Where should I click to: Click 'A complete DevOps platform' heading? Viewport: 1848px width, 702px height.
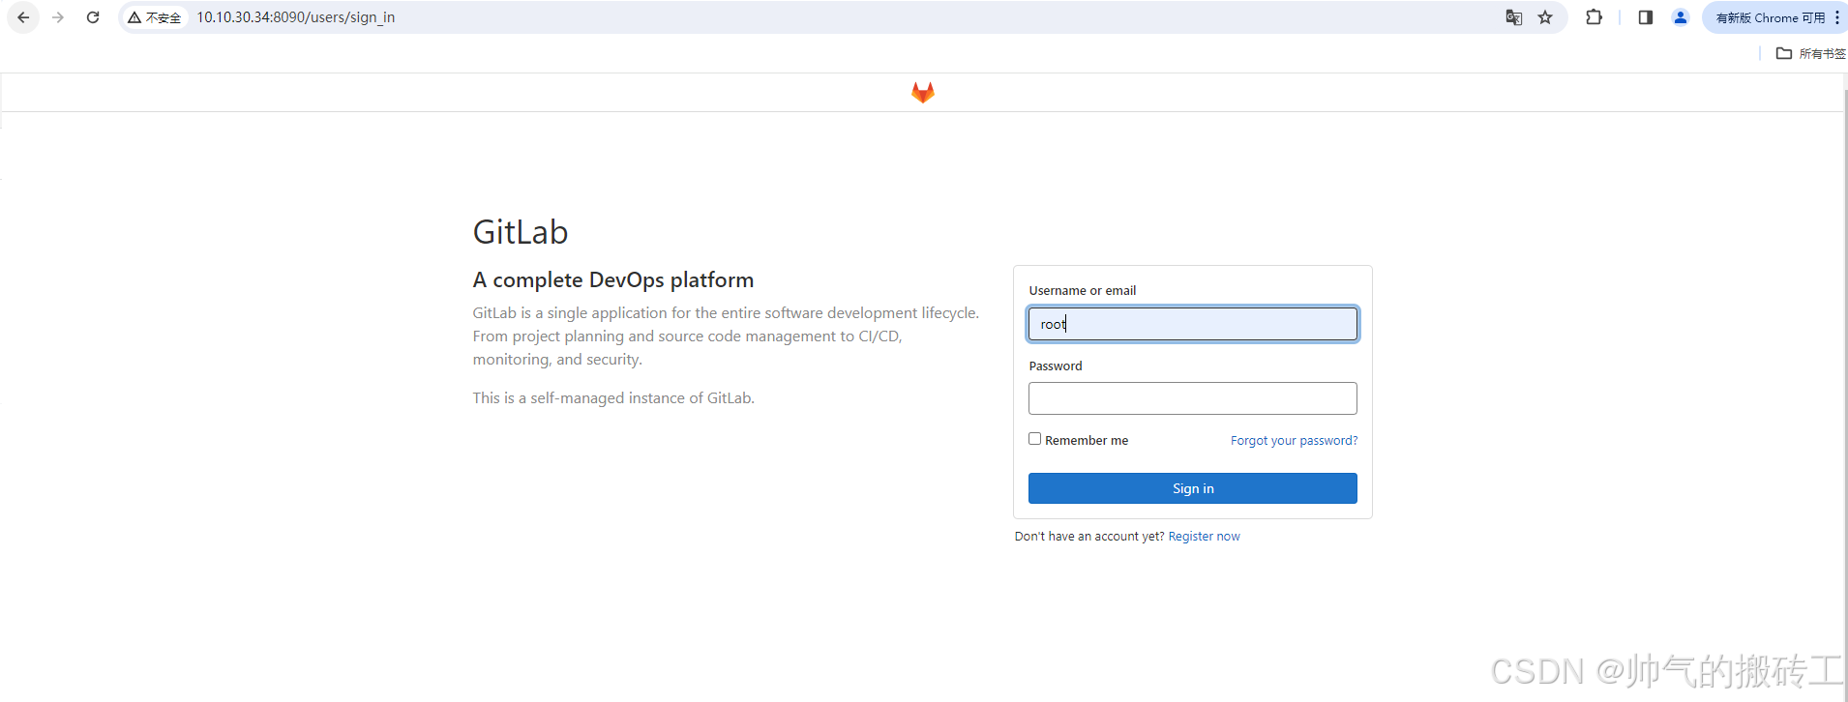(x=613, y=279)
